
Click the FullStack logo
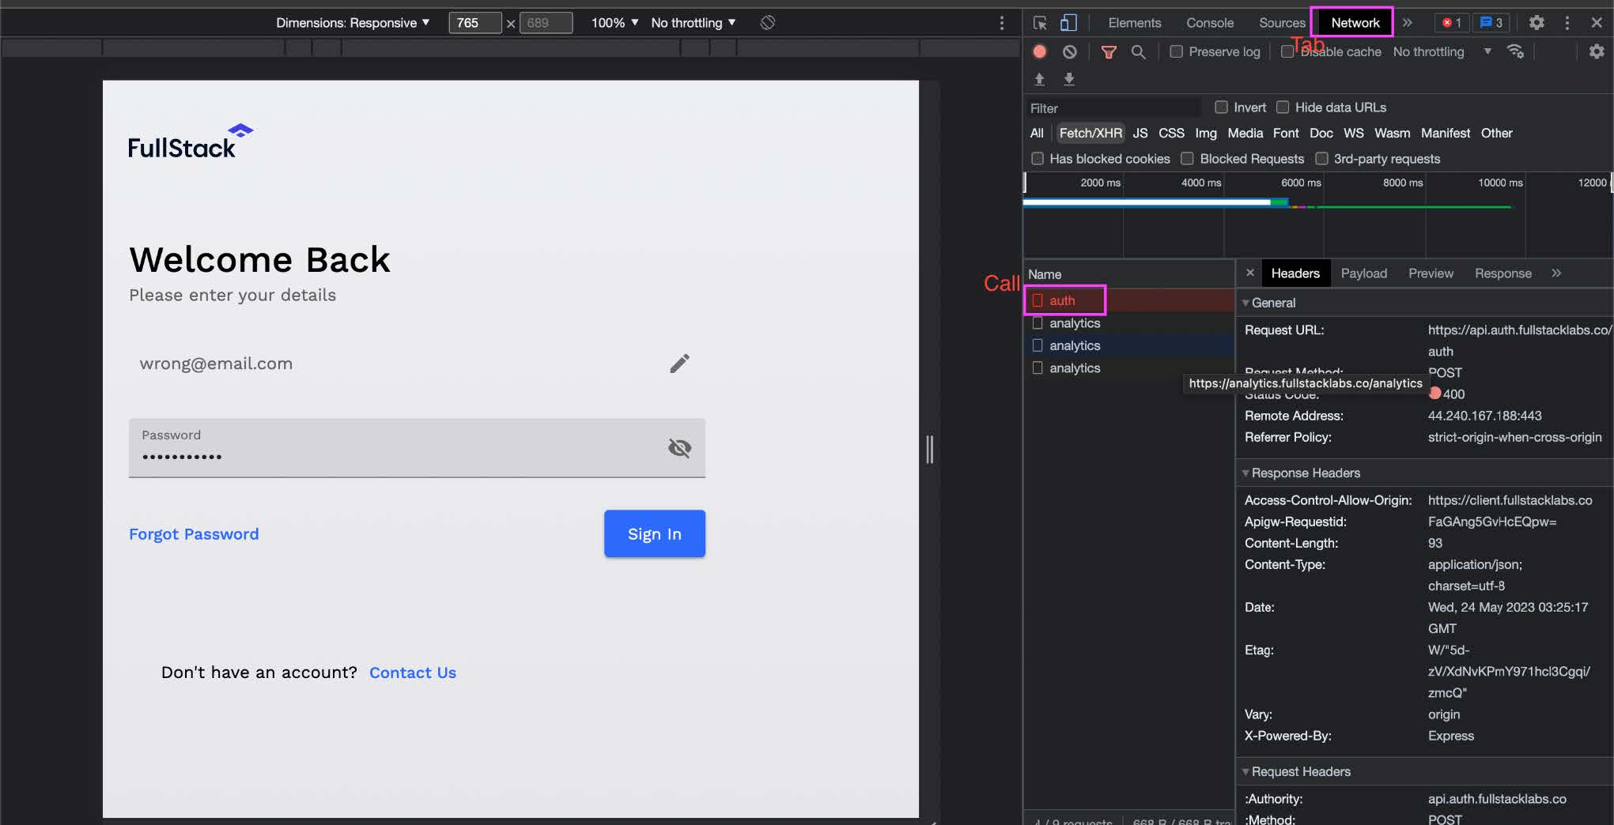[x=191, y=141]
